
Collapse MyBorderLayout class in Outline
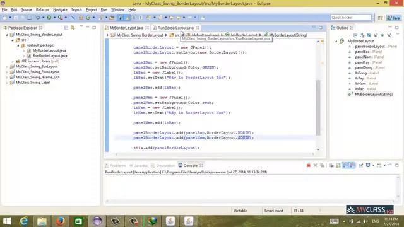336,41
